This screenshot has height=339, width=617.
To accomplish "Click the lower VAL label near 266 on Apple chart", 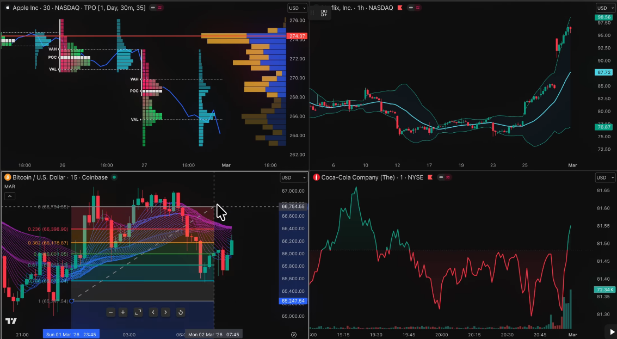I will pyautogui.click(x=134, y=119).
